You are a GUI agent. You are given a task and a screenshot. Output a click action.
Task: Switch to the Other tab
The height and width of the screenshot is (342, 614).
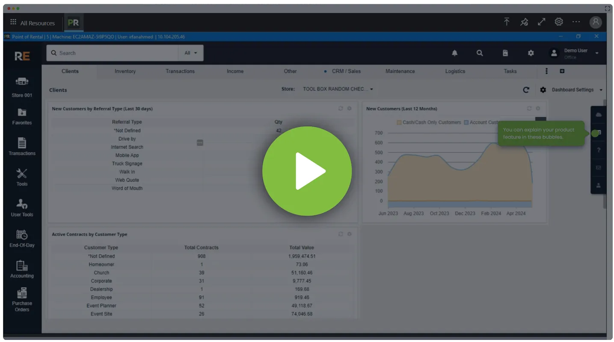click(290, 71)
